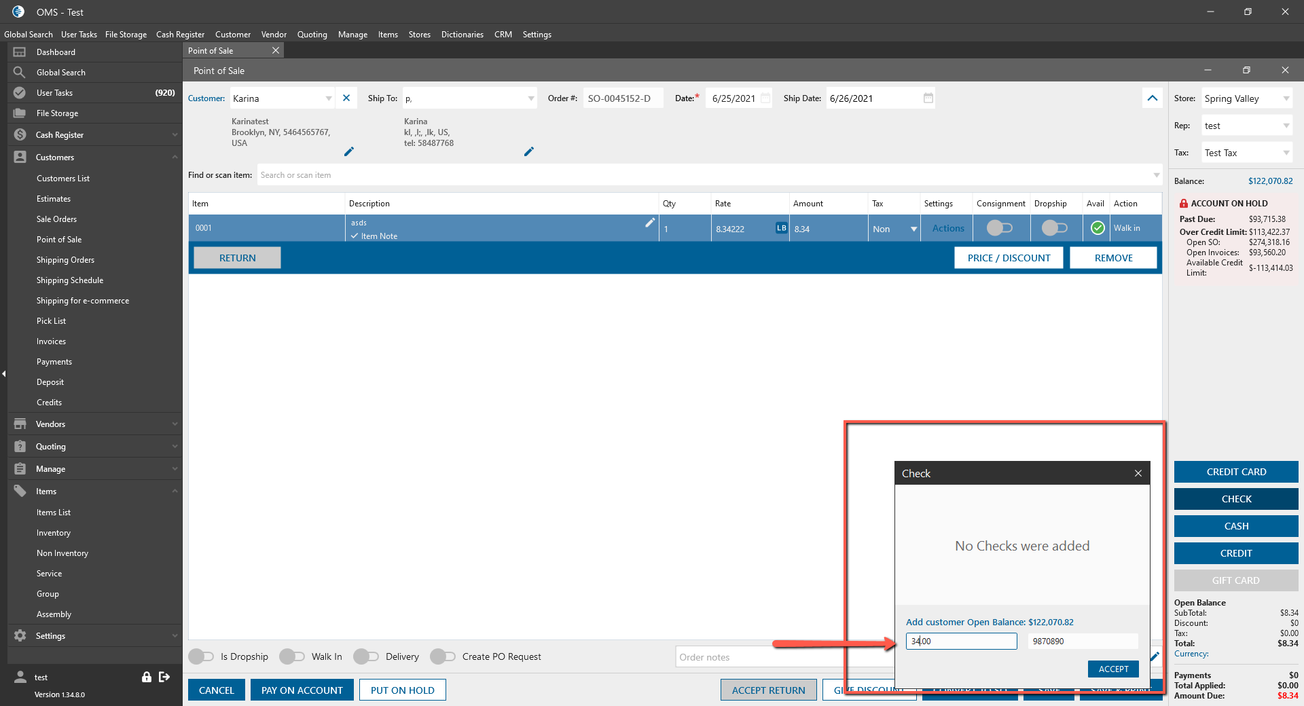
Task: Click Add customer Open Balance link
Action: pos(990,622)
